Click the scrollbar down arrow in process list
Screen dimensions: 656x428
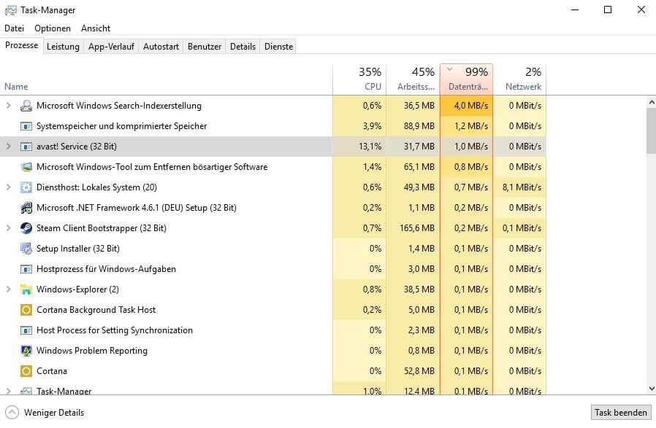652,389
